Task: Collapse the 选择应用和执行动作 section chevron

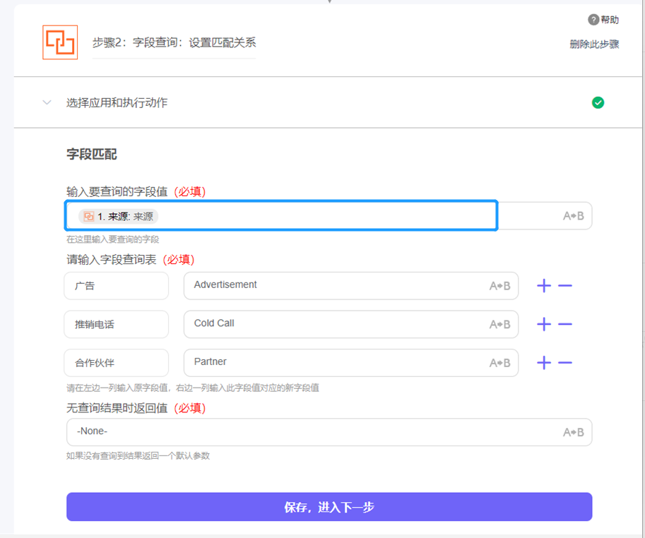Action: [x=47, y=102]
